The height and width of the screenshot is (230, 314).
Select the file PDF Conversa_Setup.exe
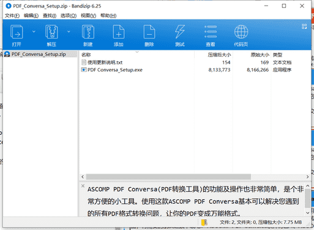tap(115, 70)
